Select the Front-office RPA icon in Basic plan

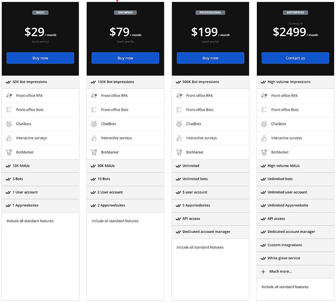point(8,96)
